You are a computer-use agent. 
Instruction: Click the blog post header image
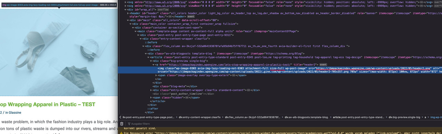point(59,53)
